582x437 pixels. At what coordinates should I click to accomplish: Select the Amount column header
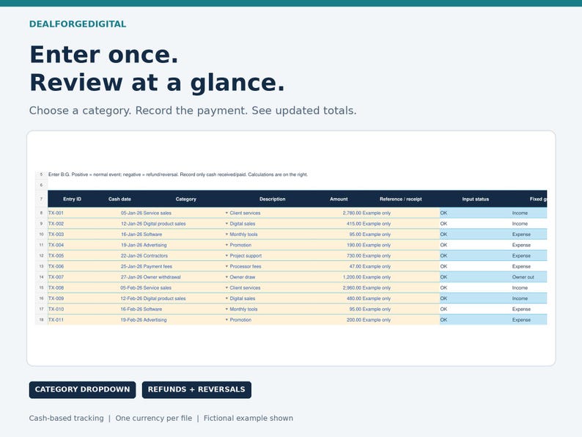click(339, 199)
